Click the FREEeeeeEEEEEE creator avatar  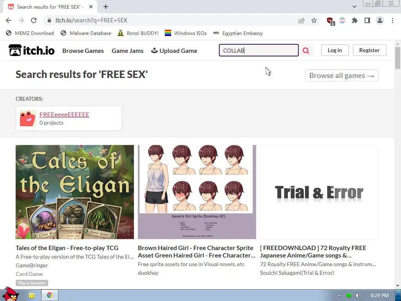pyautogui.click(x=28, y=118)
